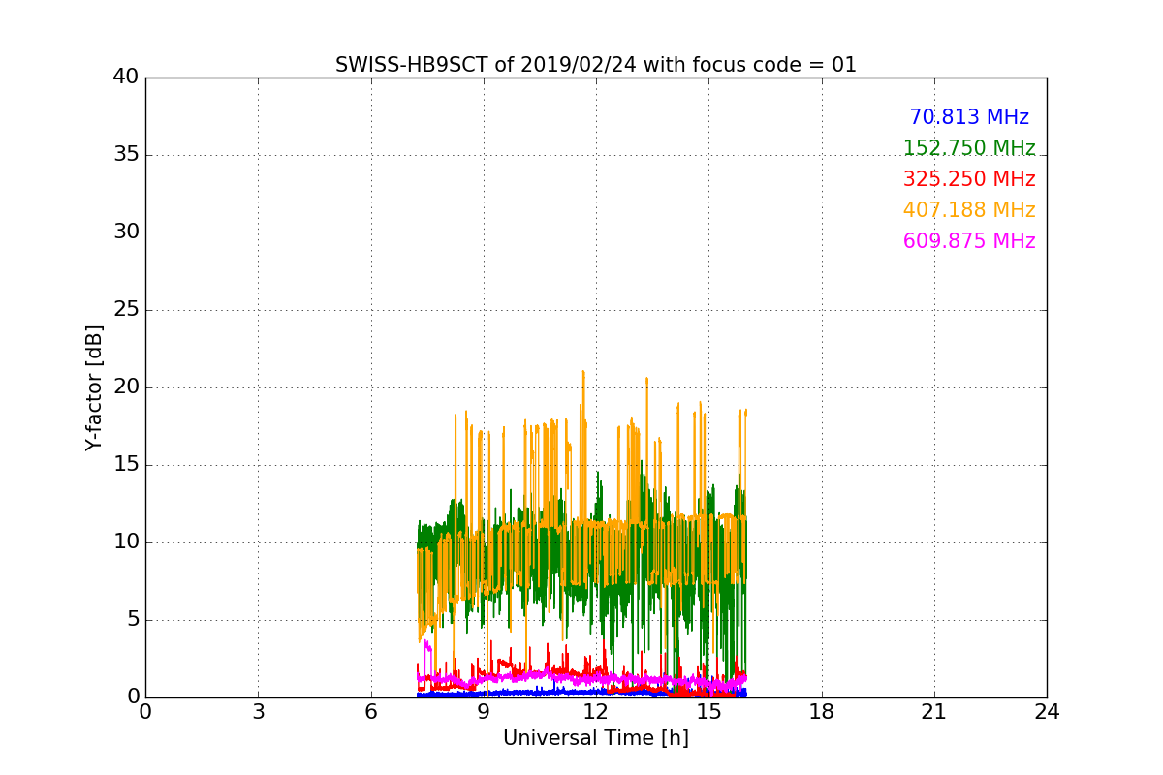This screenshot has width=1163, height=775.
Task: Click the Universal Time [h] axis label
Action: tap(596, 738)
